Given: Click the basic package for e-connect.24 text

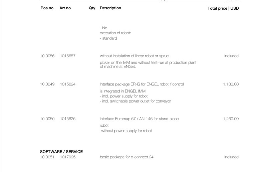Looking at the screenshot, I should [x=126, y=157].
